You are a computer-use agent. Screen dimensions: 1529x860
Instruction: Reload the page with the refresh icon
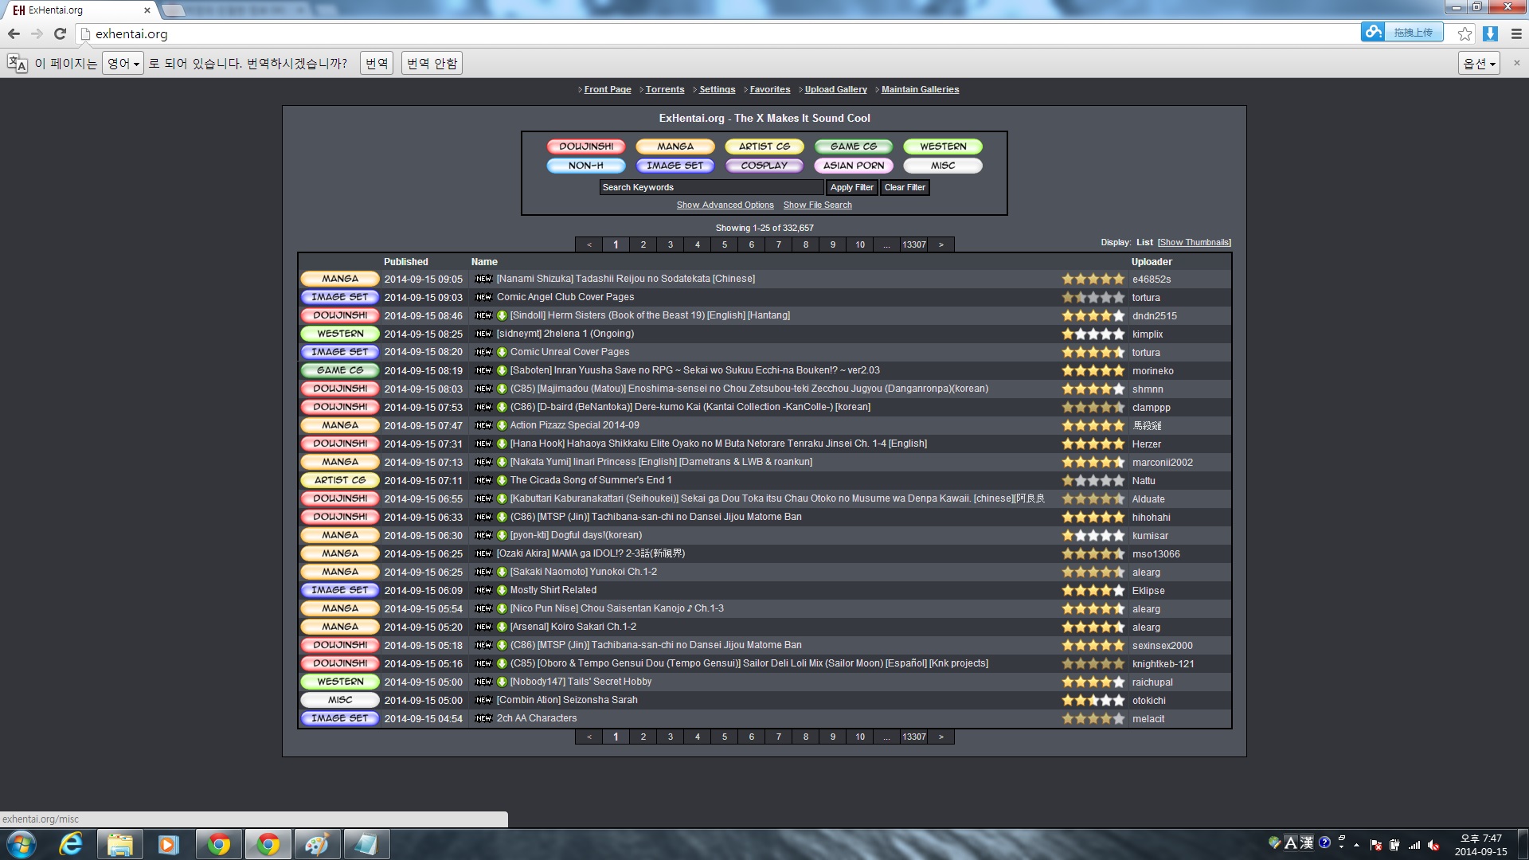pos(60,33)
